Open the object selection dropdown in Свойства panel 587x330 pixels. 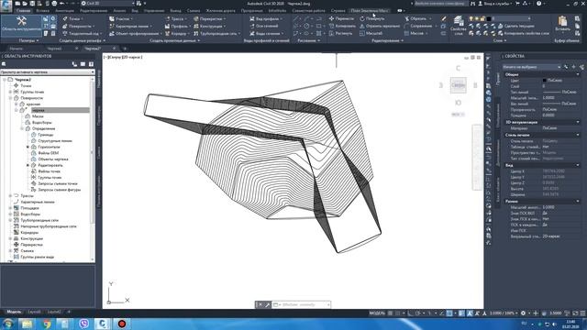tap(531, 67)
